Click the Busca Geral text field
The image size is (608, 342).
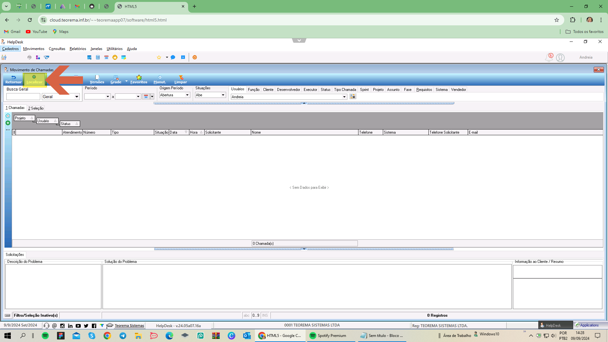tap(23, 97)
